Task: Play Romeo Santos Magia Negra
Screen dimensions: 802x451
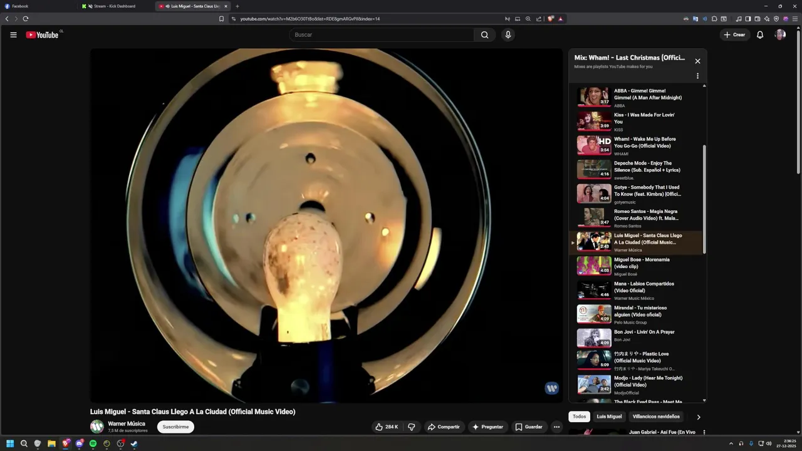Action: pos(635,218)
